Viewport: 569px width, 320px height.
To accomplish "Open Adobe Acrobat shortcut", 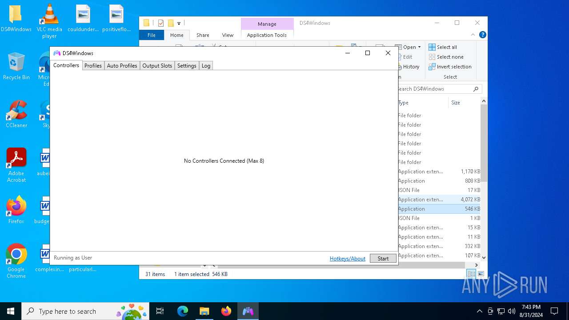I will [x=16, y=165].
